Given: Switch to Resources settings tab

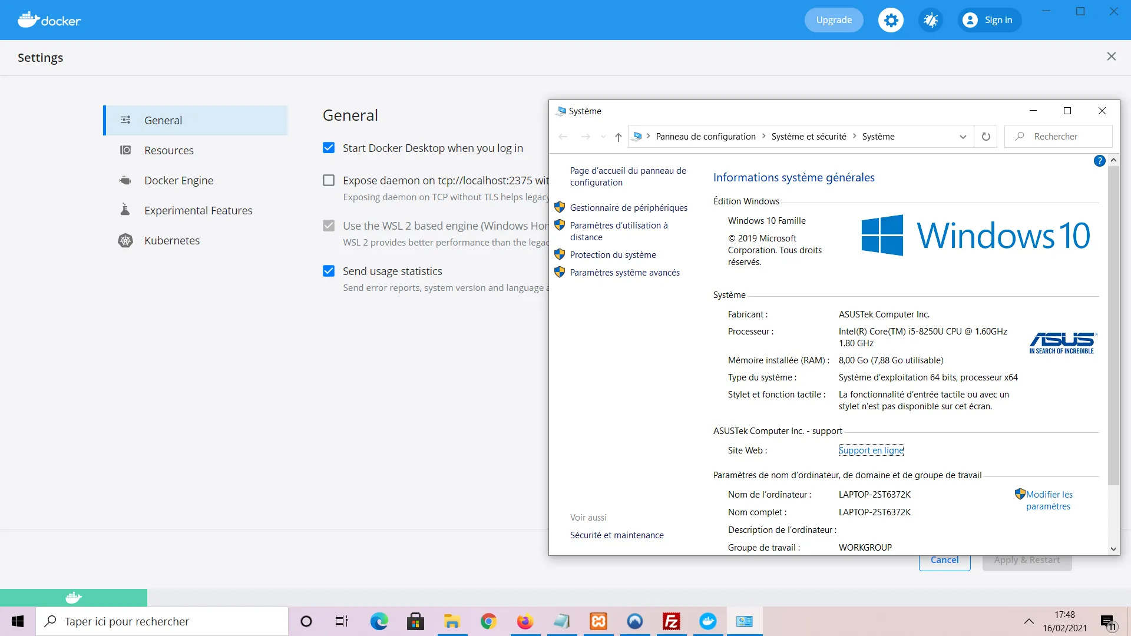Looking at the screenshot, I should coord(169,150).
